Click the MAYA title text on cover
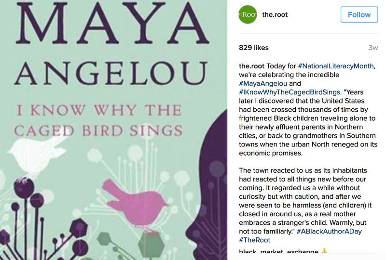This screenshot has width=386, height=260. click(112, 23)
